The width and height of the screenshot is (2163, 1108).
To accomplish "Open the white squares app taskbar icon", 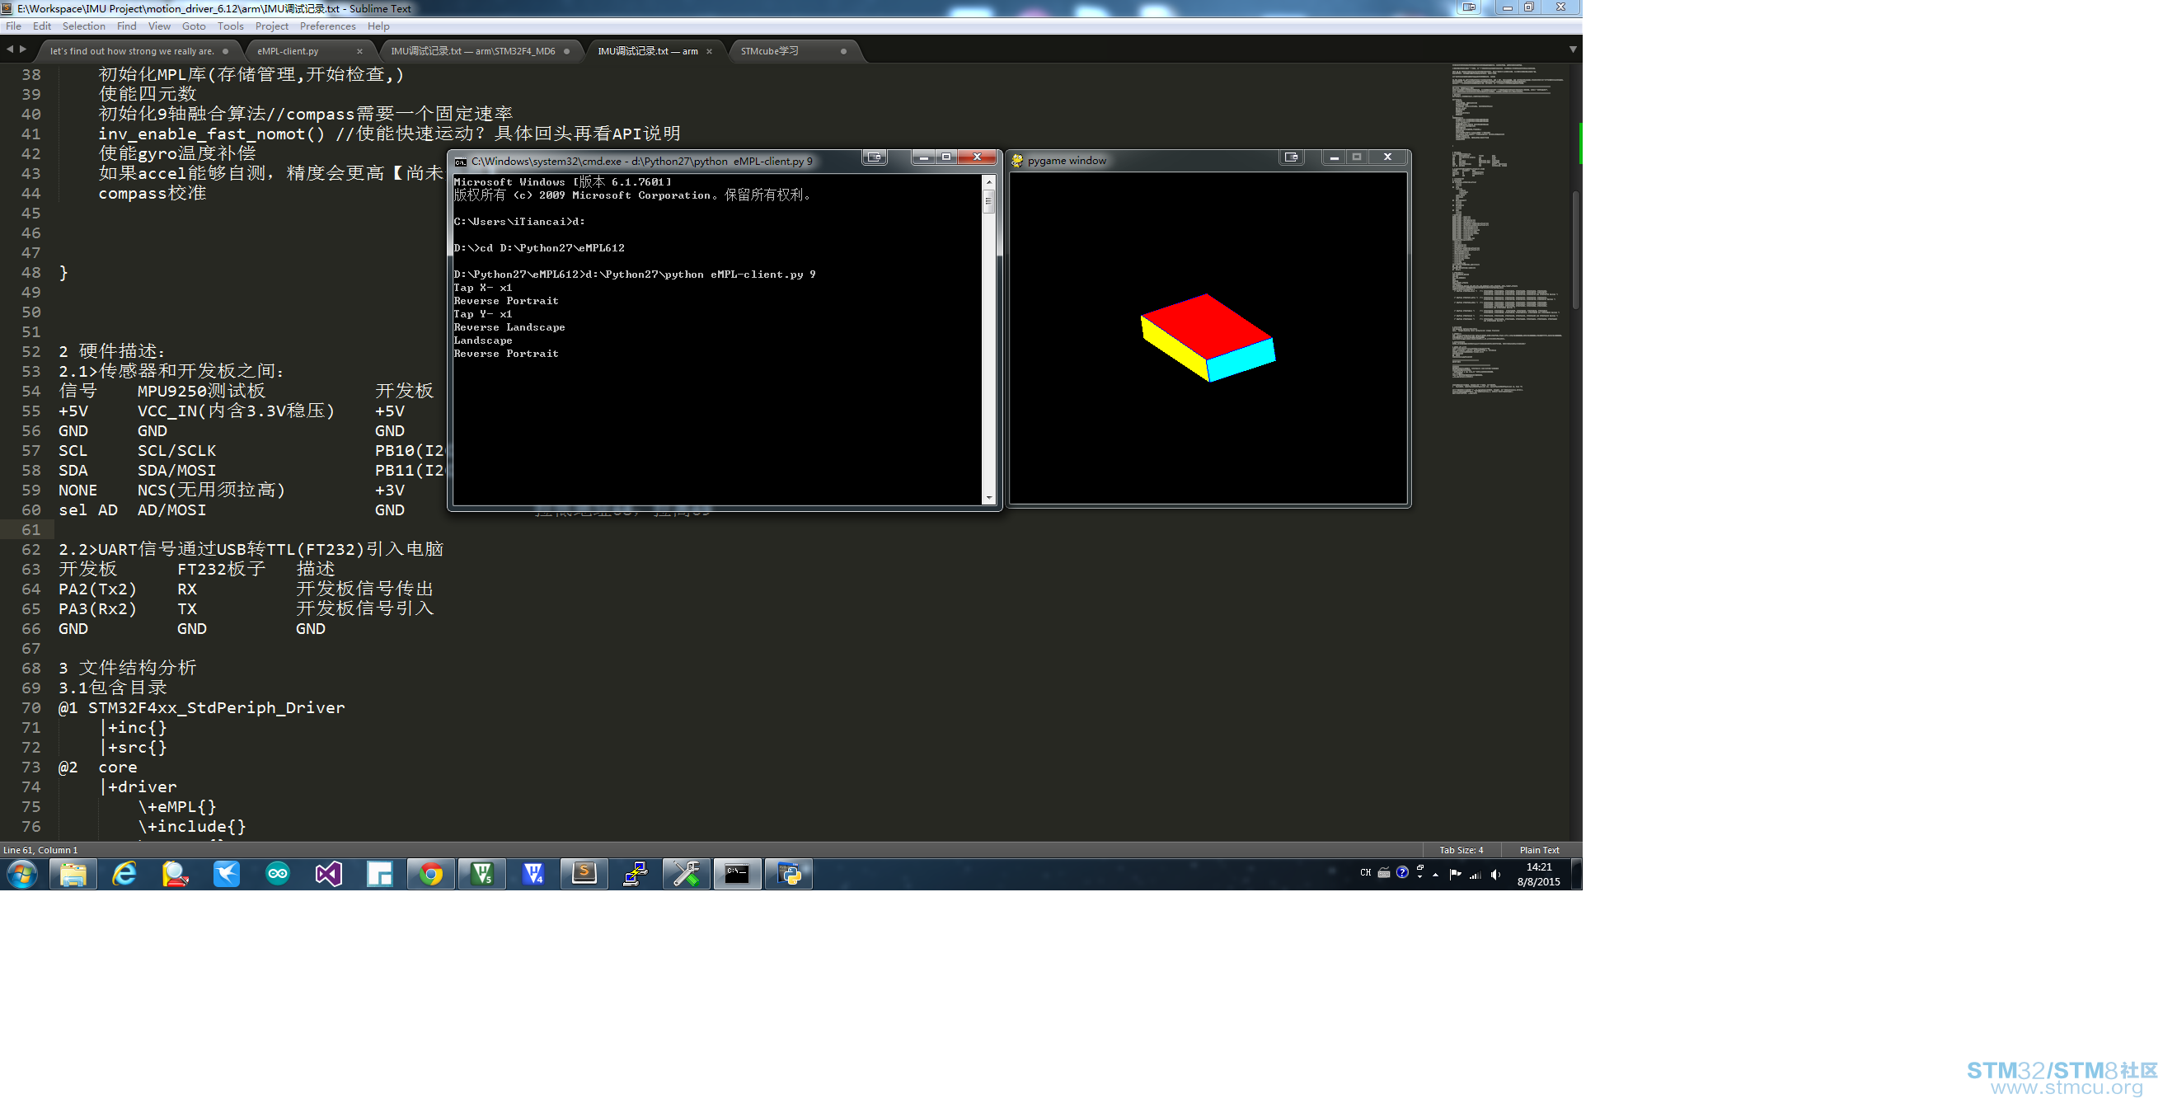I will click(x=380, y=875).
